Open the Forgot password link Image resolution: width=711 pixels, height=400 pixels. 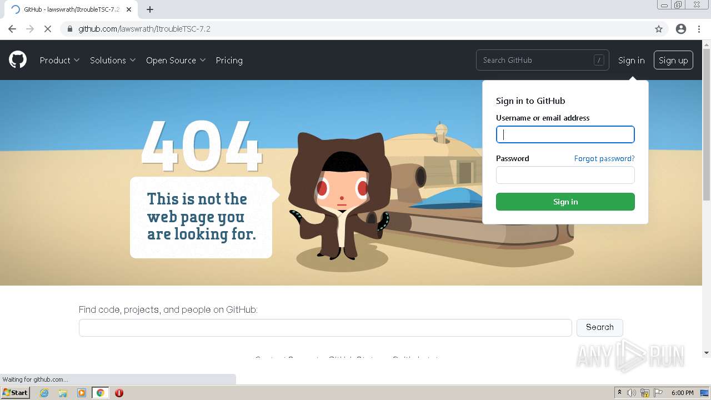click(604, 158)
